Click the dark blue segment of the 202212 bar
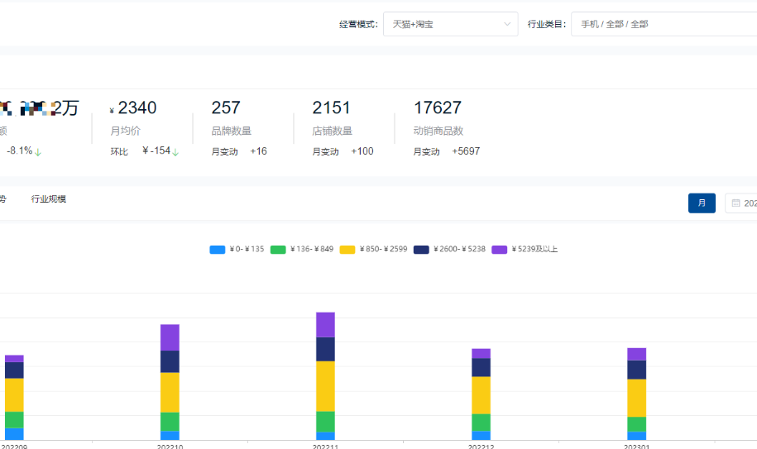 (481, 367)
